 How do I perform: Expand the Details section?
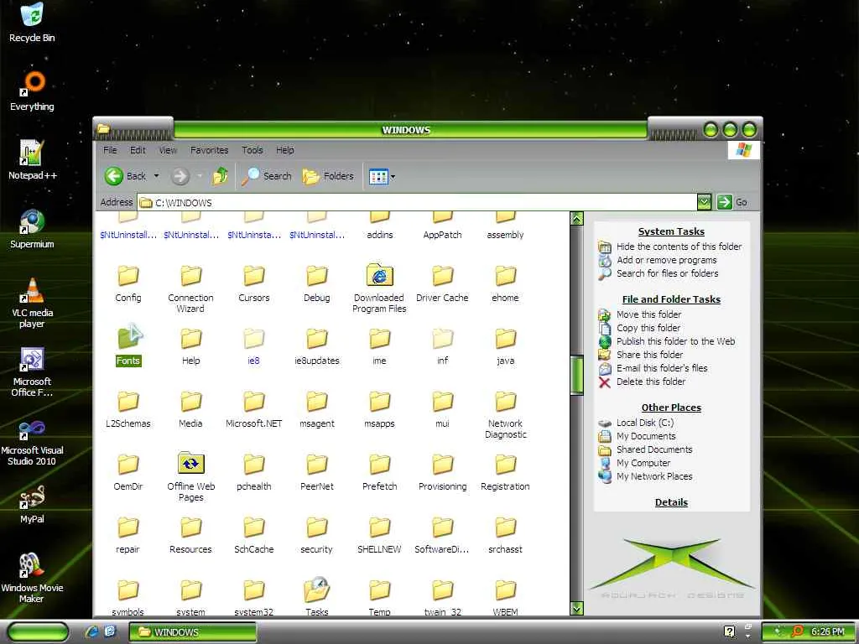[x=671, y=502]
